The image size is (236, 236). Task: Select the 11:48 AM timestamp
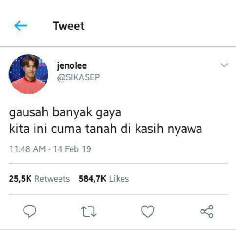coord(28,149)
